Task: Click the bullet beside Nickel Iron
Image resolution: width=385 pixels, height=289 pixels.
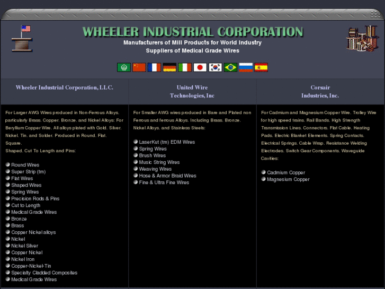Action: pos(7,259)
